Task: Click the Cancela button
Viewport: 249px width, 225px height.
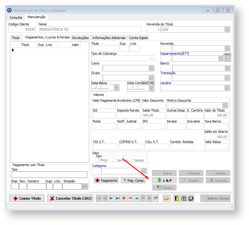Action: tap(218, 180)
